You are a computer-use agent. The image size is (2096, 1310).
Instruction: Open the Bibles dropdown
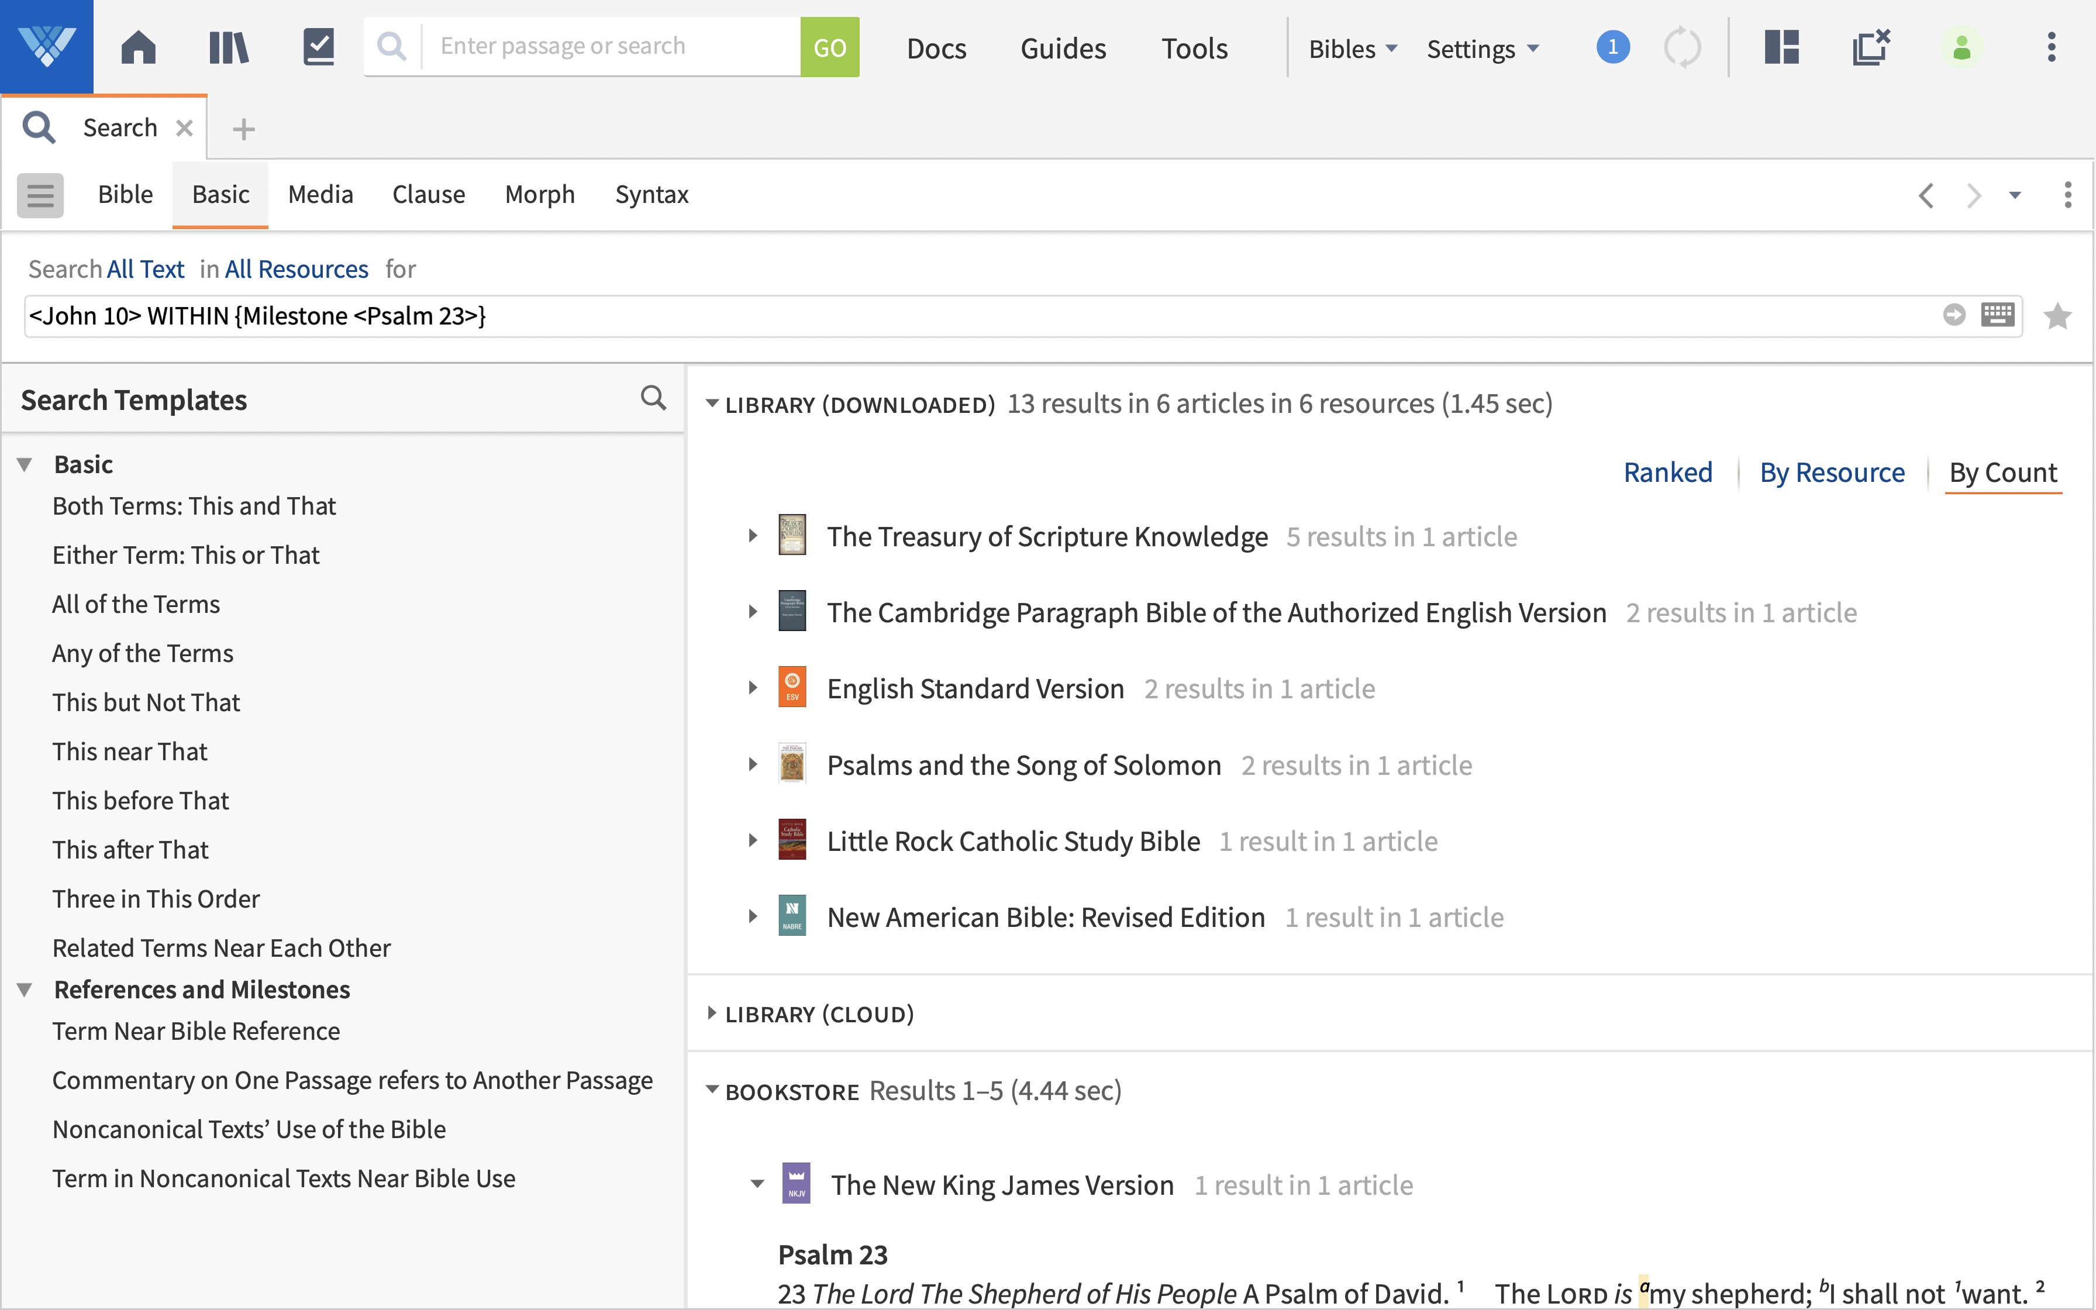click(1353, 49)
